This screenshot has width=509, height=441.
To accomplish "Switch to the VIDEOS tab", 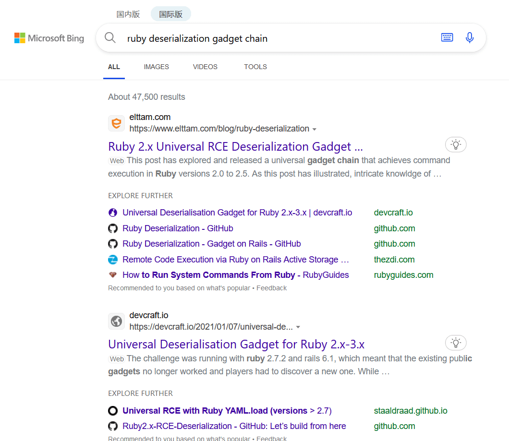I will point(205,67).
